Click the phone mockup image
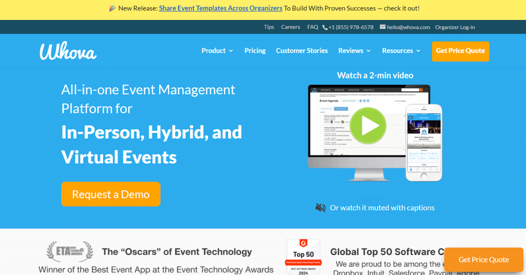 424,143
